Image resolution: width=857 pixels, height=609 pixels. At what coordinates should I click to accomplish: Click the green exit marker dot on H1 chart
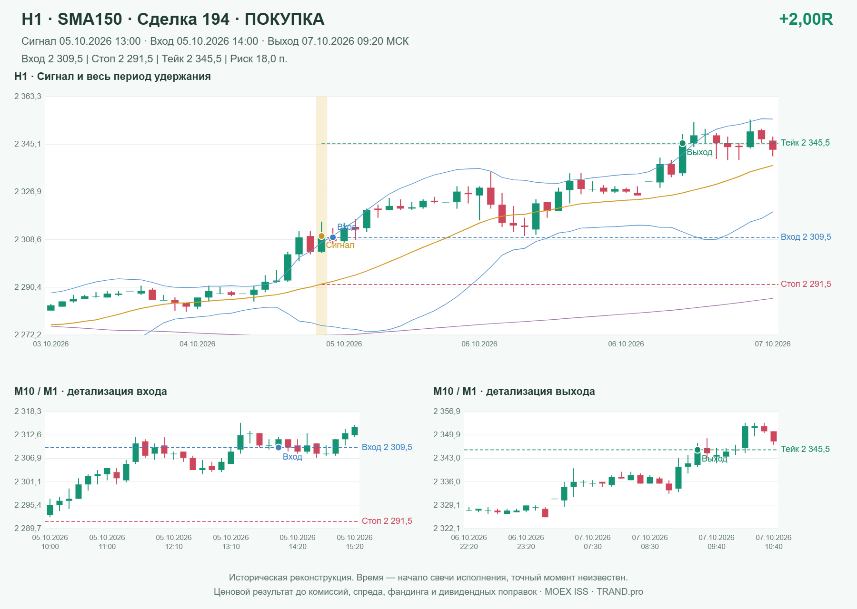tap(682, 143)
